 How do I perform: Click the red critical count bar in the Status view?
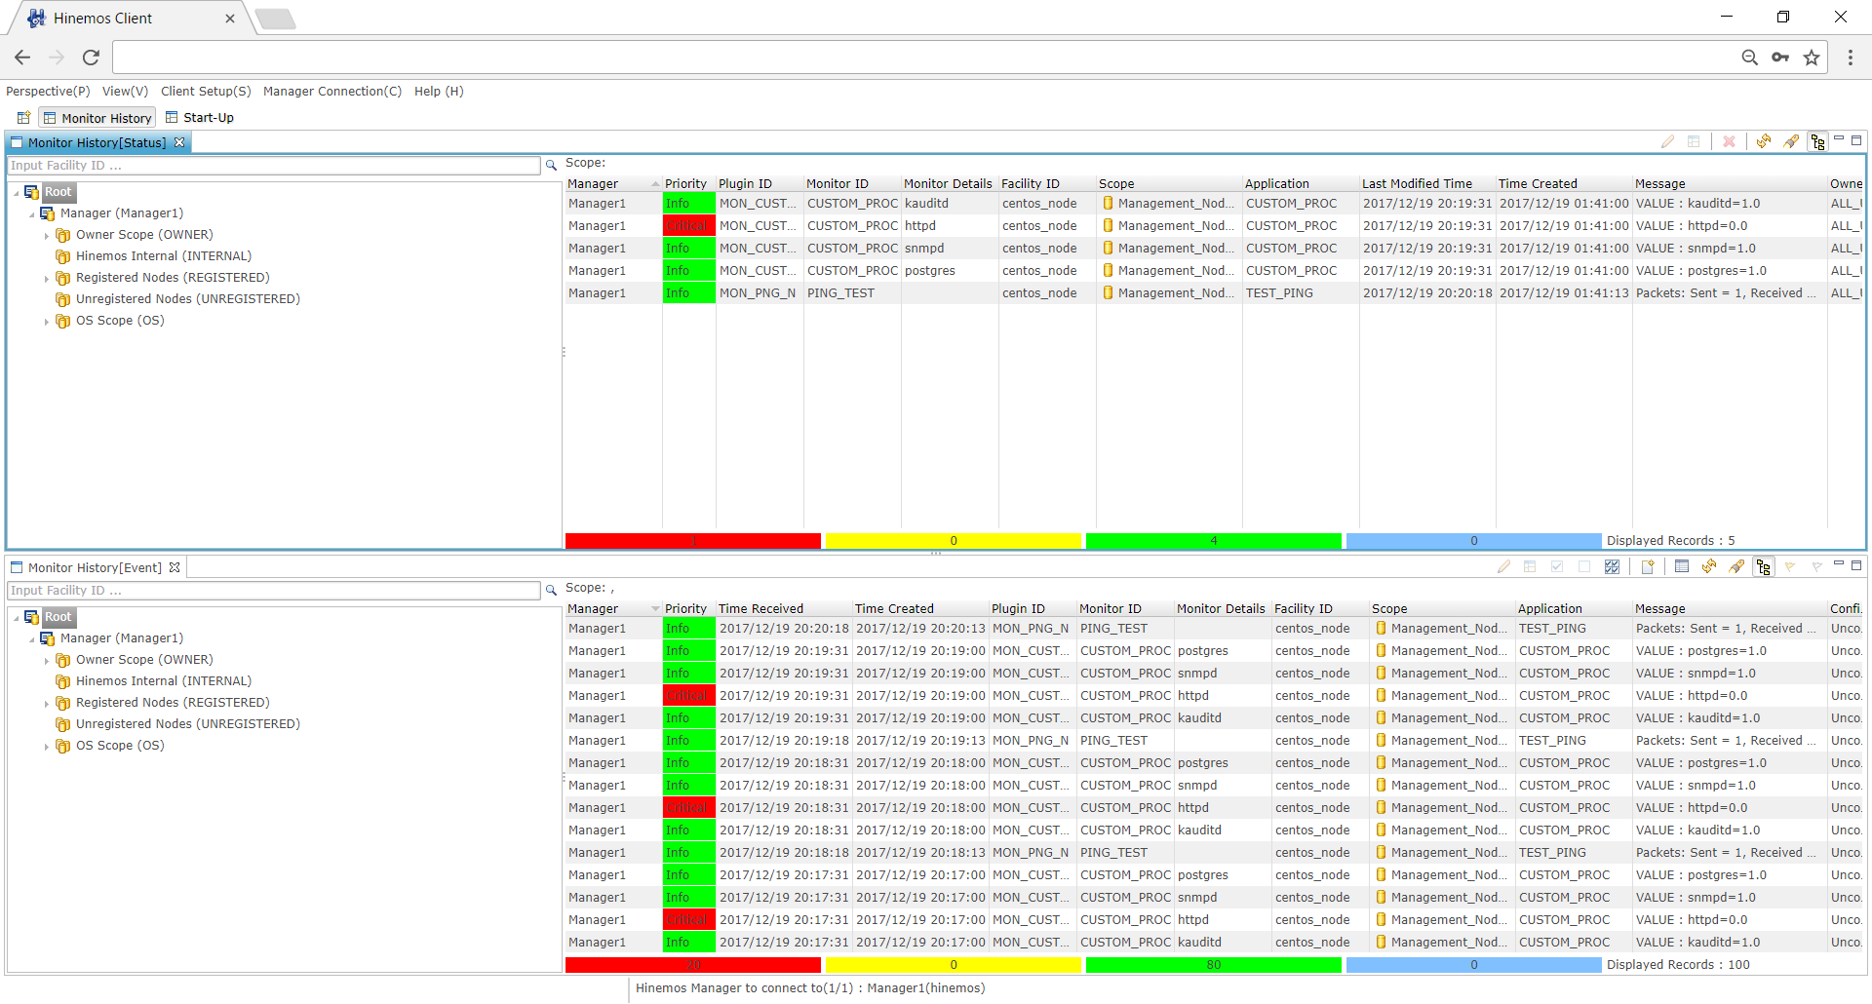click(x=693, y=541)
